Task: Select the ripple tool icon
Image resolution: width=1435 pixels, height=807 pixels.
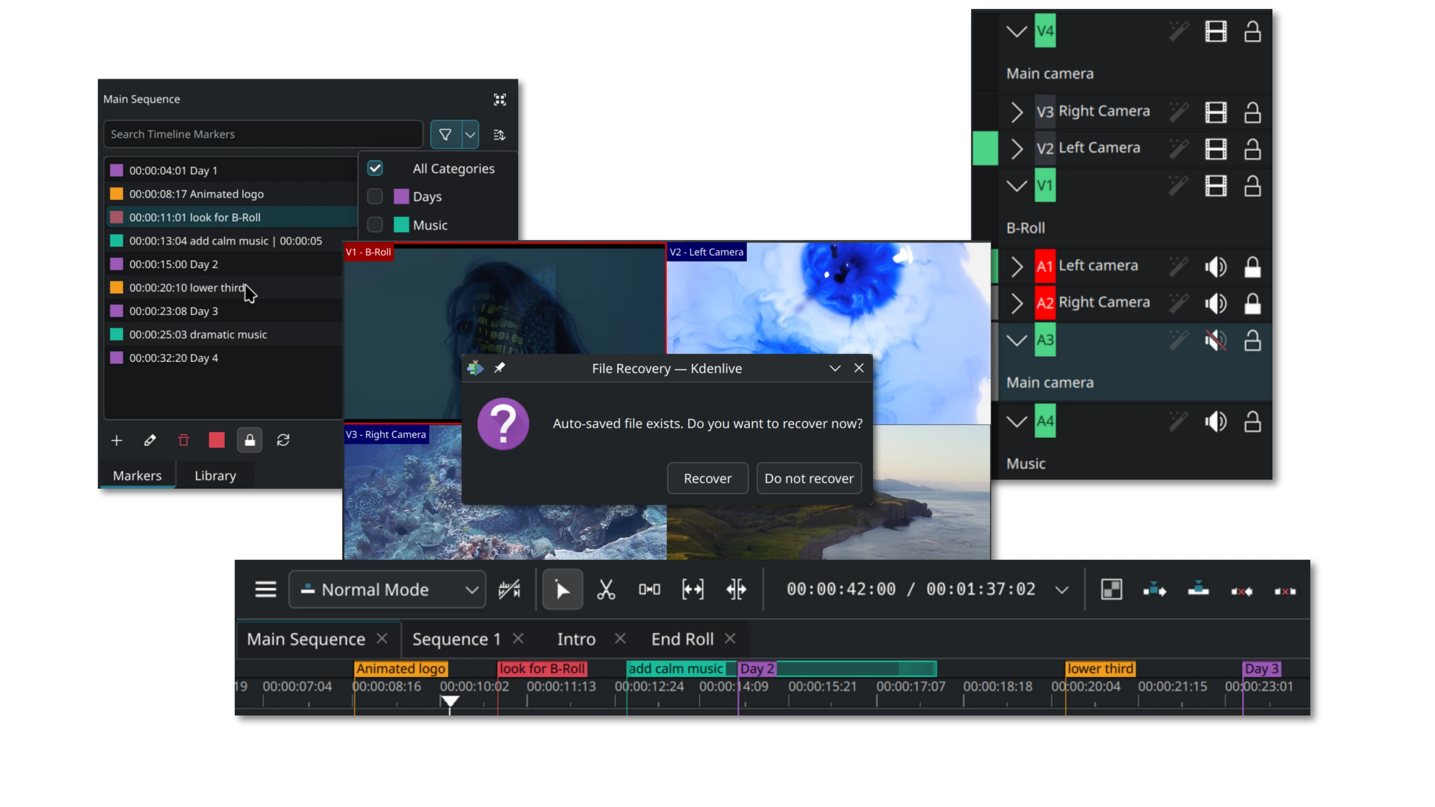Action: pyautogui.click(x=736, y=589)
